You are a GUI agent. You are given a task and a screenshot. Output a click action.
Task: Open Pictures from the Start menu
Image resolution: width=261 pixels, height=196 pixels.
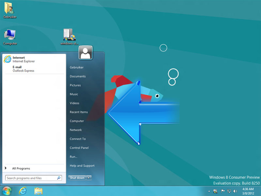(x=75, y=85)
